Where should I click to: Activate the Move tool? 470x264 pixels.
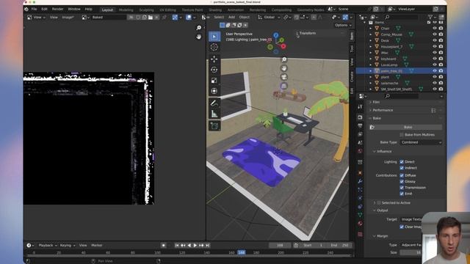[x=214, y=59]
